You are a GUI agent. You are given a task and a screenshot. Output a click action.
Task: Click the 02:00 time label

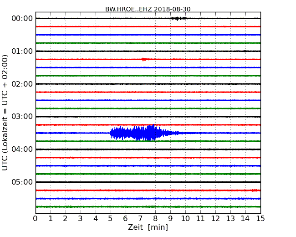coord(22,84)
